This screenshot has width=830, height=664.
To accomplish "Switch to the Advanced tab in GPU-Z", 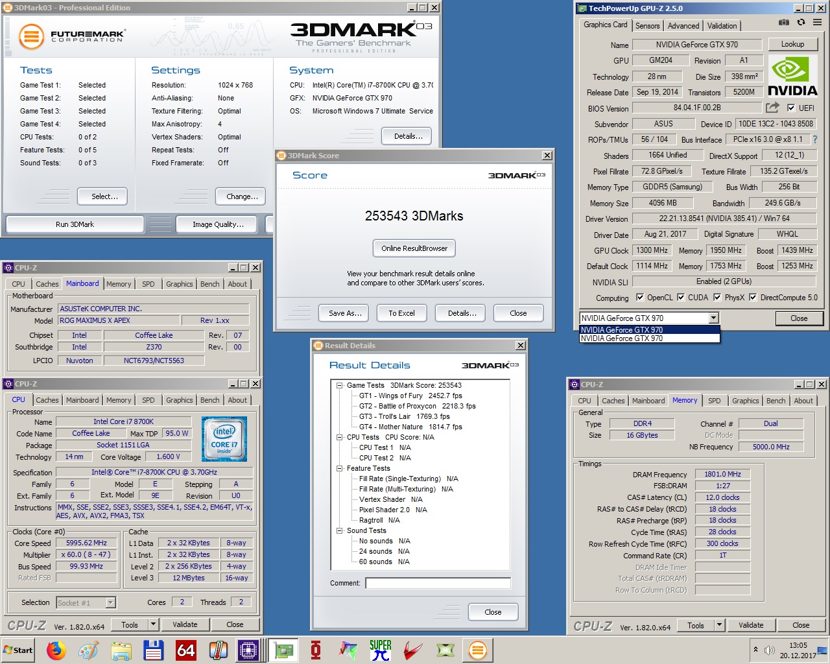I will (683, 26).
